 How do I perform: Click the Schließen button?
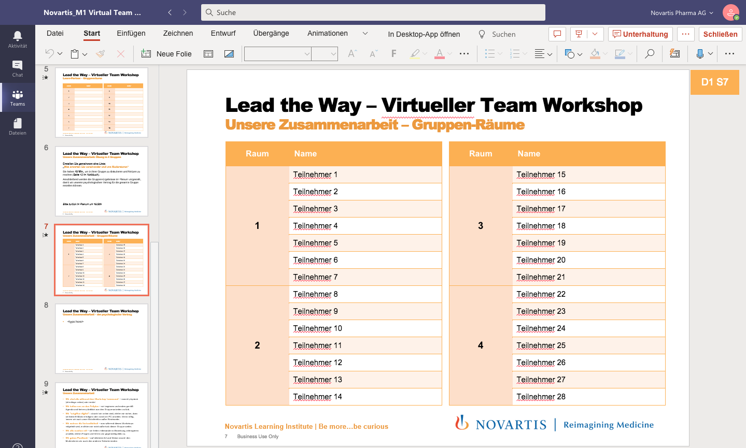pyautogui.click(x=720, y=34)
